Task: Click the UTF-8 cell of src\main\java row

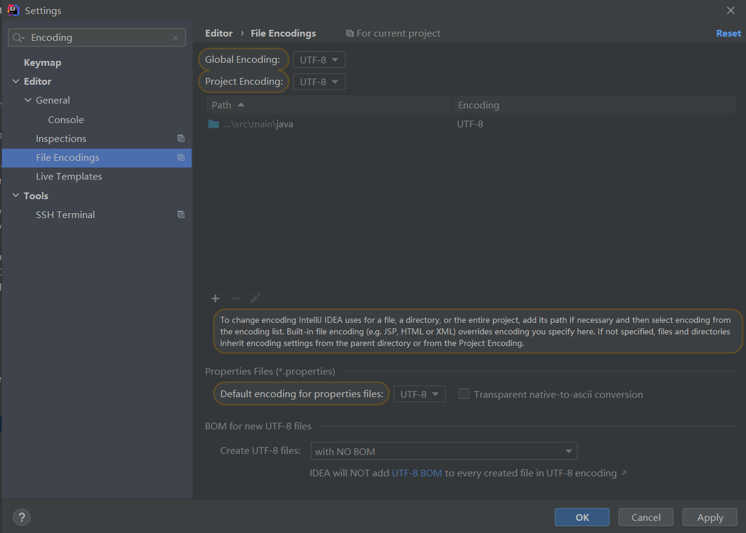Action: point(470,124)
